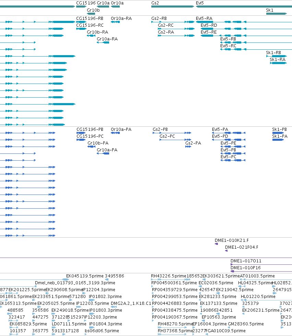Click the DME1-021F04.F feature label
This screenshot has width=292, height=336.
click(x=242, y=247)
